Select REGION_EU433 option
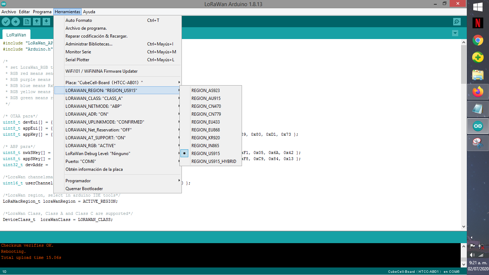Screen dimensions: 489x275 (x=211, y=122)
